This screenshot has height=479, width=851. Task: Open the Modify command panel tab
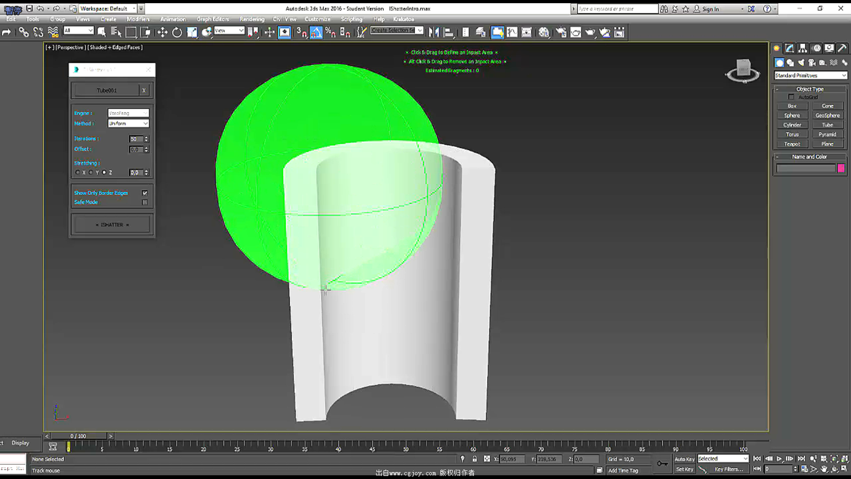click(x=790, y=48)
